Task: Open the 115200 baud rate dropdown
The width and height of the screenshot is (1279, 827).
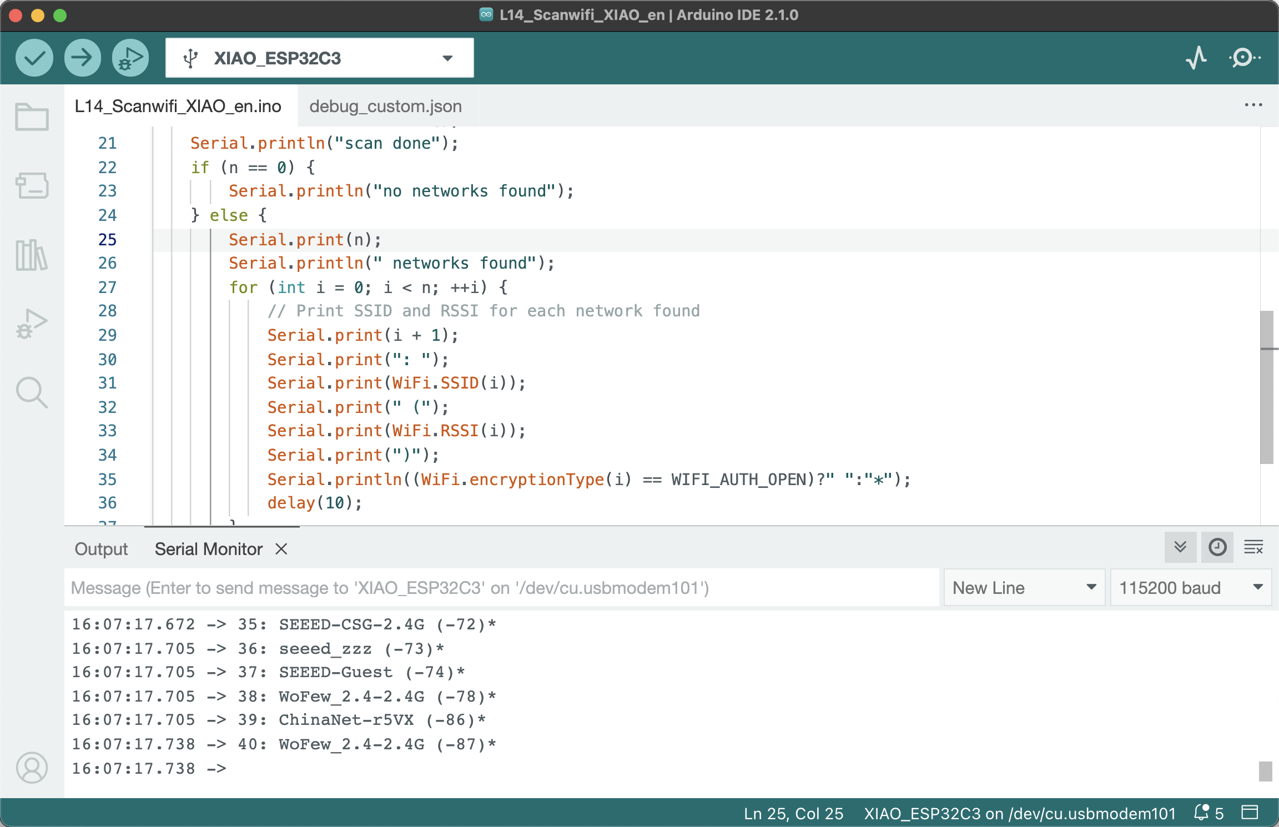Action: (x=1191, y=588)
